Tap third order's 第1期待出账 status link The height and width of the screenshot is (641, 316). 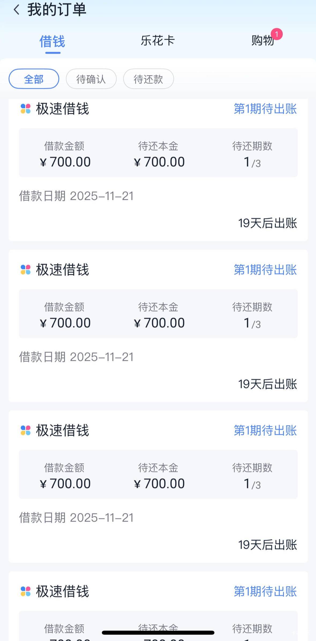click(265, 430)
